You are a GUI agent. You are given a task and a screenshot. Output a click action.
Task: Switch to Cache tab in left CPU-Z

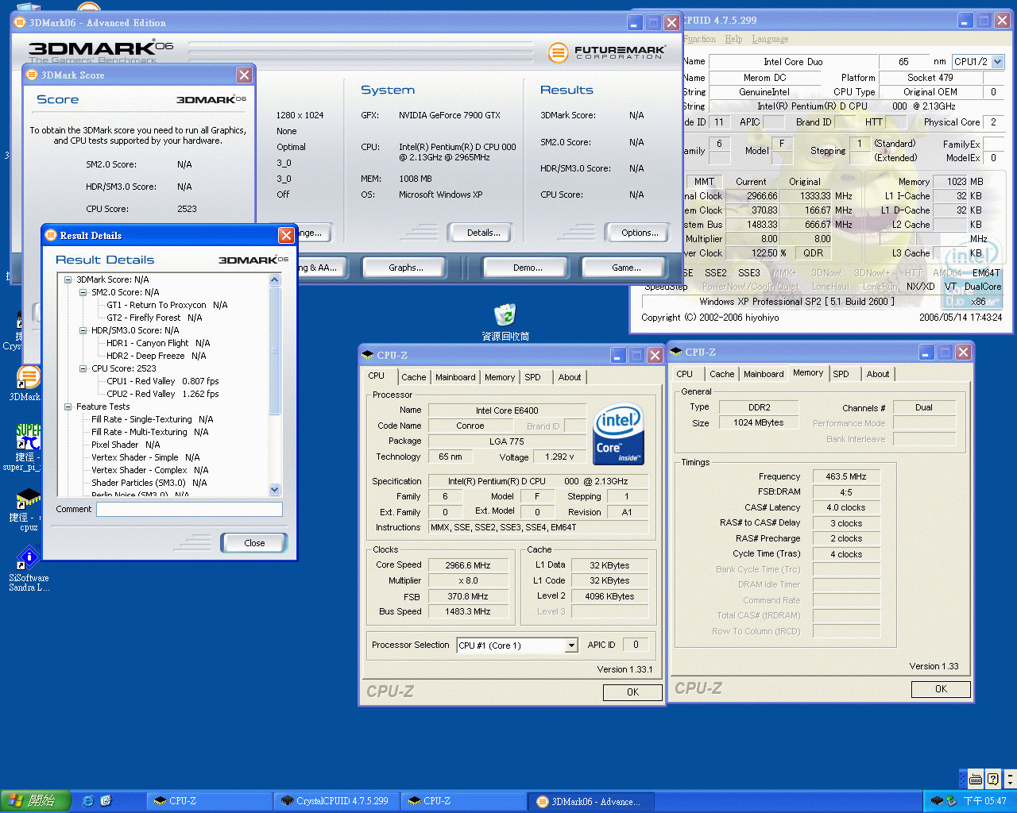(413, 377)
